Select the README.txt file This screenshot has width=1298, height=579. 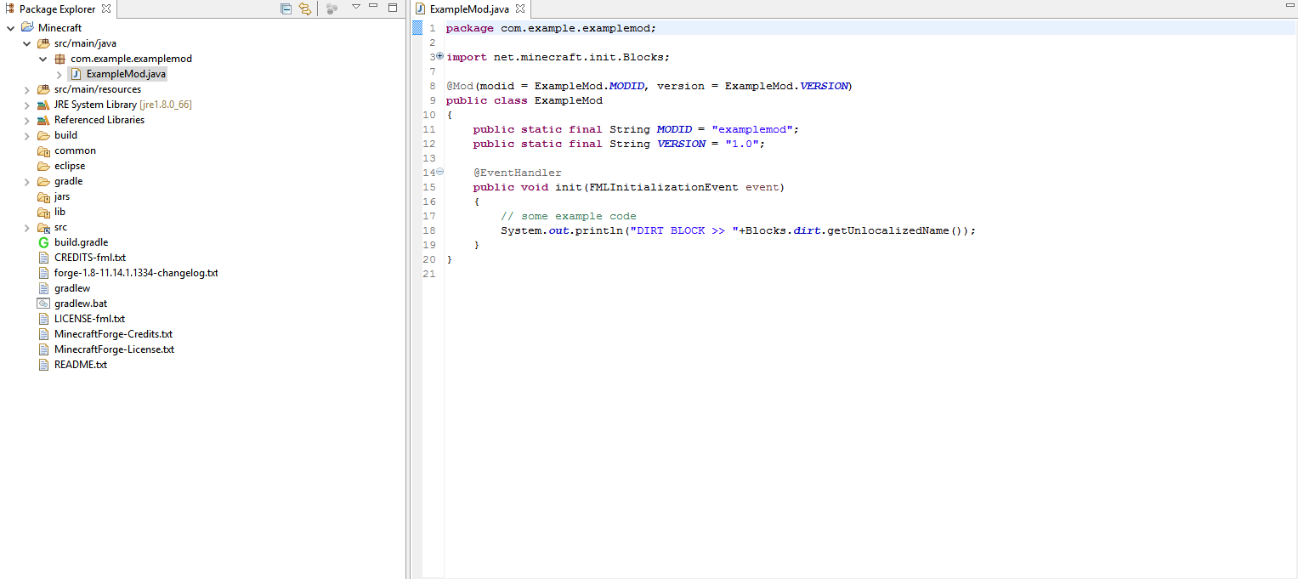(79, 365)
